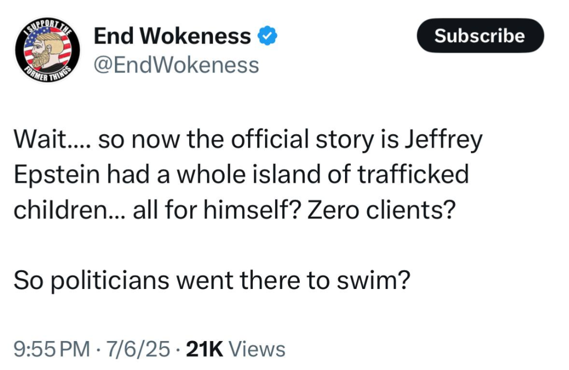Click "I SUPPORT THE" text on avatar ring
This screenshot has width=569, height=370.
[46, 27]
